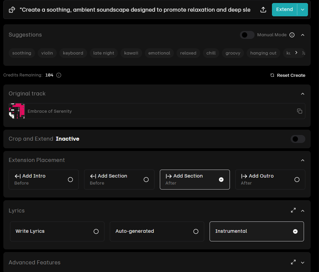319x272 pixels.
Task: Add the relaxed suggestion tag
Action: click(x=188, y=53)
